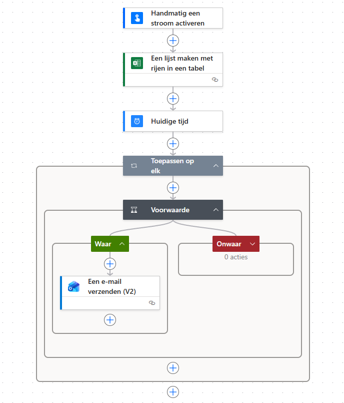Add action below Een e-mail verzenden (V2)
344x403 pixels.
[110, 320]
